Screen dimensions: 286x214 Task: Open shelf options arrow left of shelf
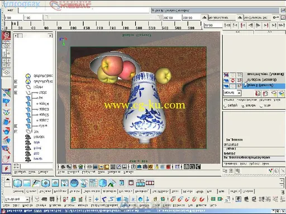tap(7, 180)
